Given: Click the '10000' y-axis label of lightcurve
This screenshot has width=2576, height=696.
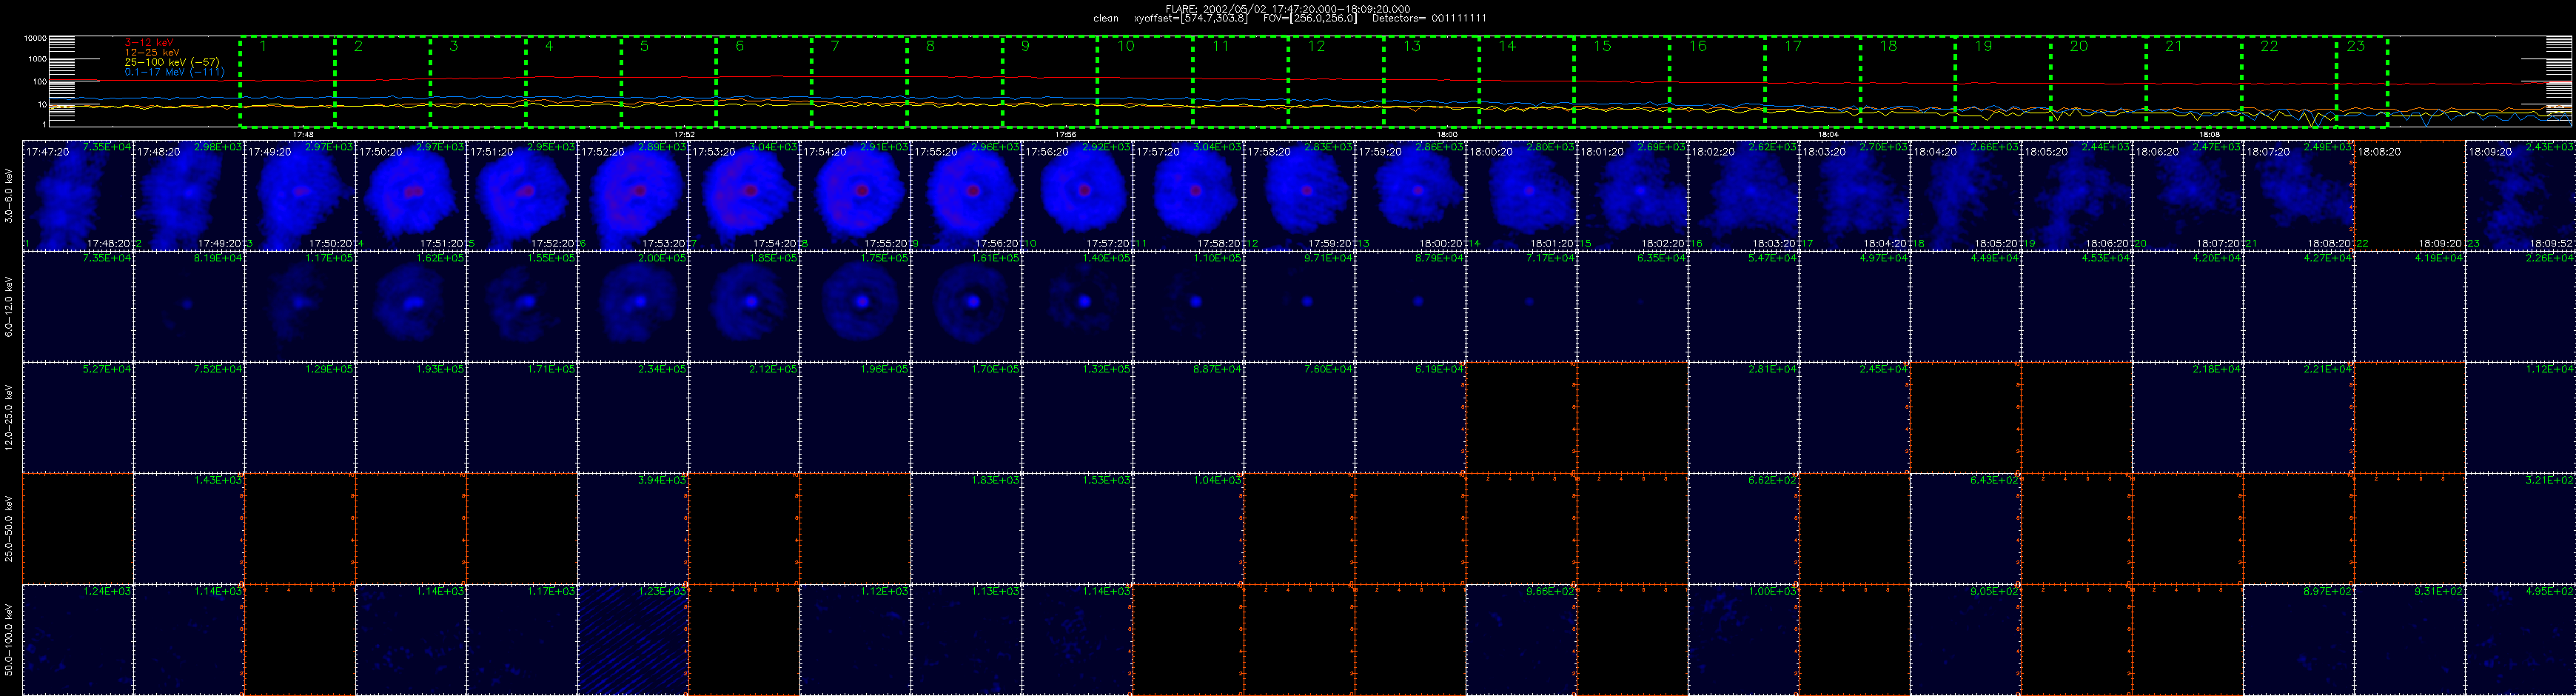Looking at the screenshot, I should click(x=35, y=39).
